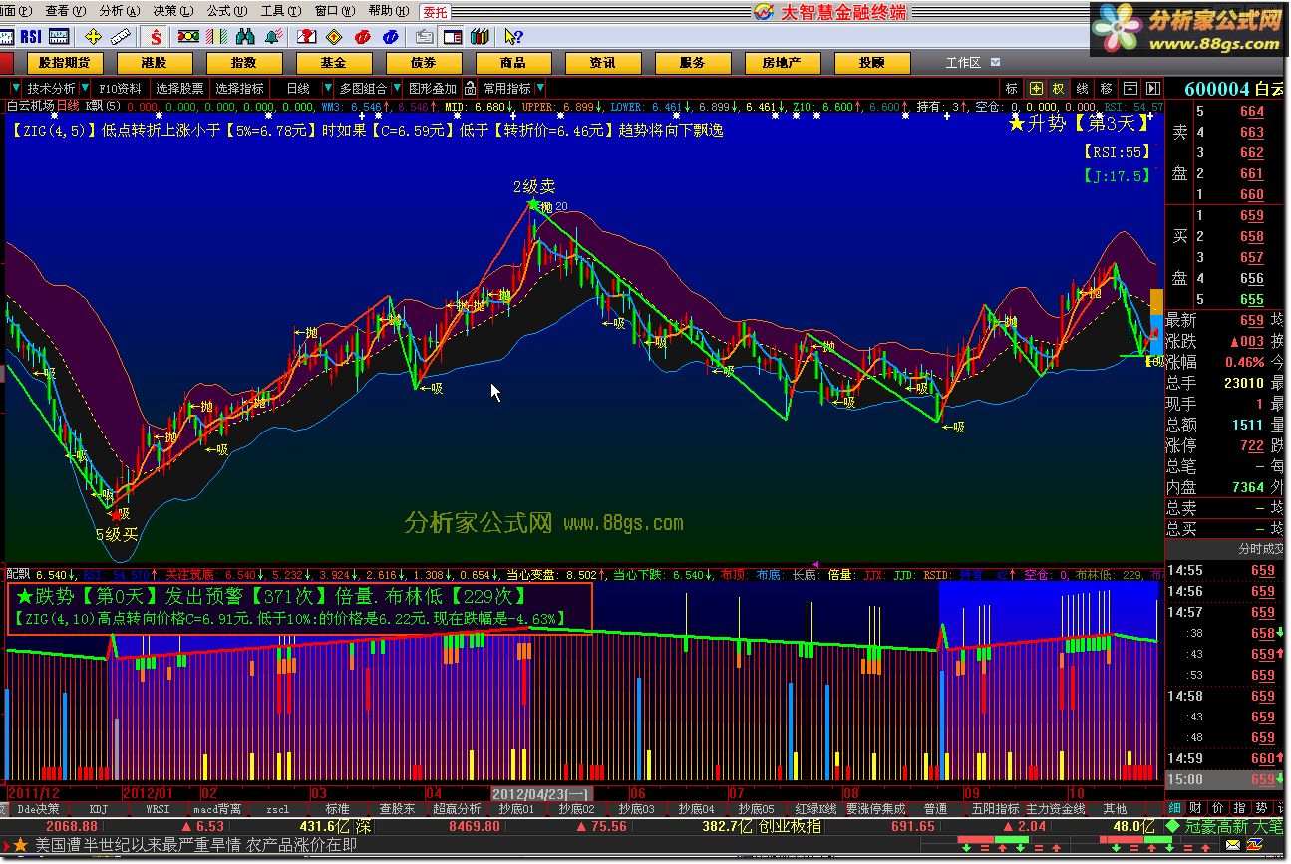Click the gray notepad toolbar icon
Image resolution: width=1291 pixels, height=864 pixels.
[425, 37]
